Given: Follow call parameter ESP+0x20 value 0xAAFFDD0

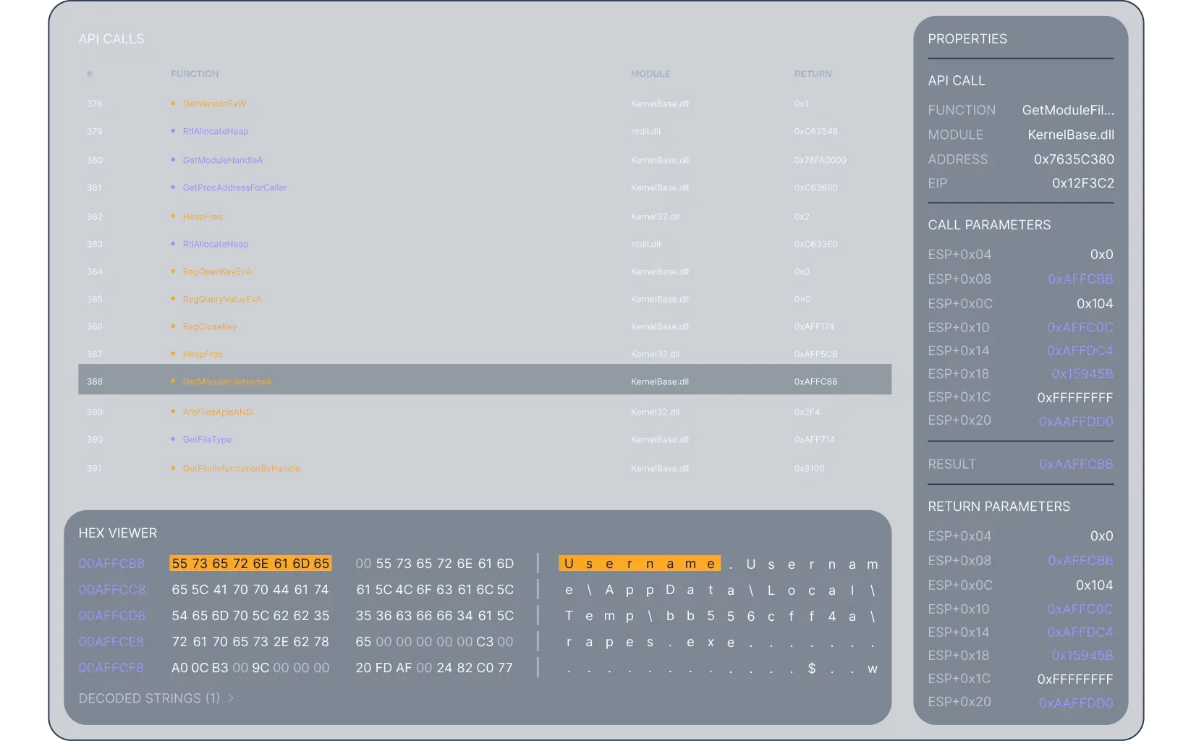Looking at the screenshot, I should [1076, 421].
